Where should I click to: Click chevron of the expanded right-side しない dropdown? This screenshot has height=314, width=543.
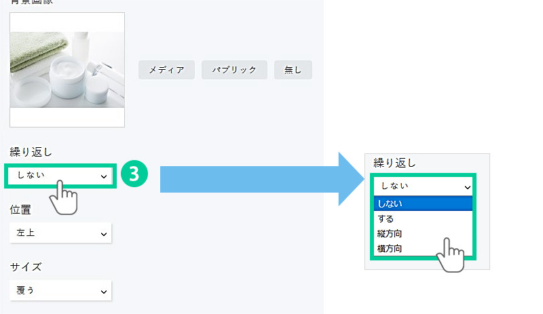[x=467, y=186]
